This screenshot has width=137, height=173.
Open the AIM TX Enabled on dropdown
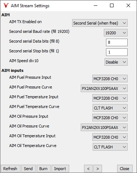pyautogui.click(x=100, y=23)
